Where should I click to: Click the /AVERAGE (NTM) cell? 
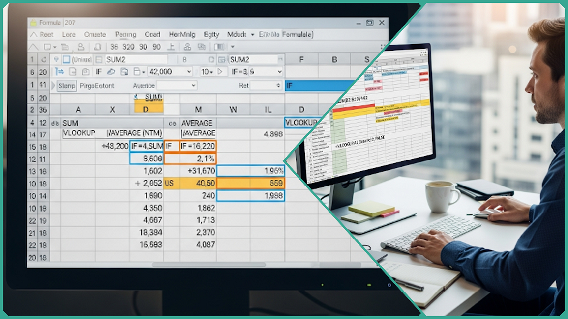(x=135, y=133)
